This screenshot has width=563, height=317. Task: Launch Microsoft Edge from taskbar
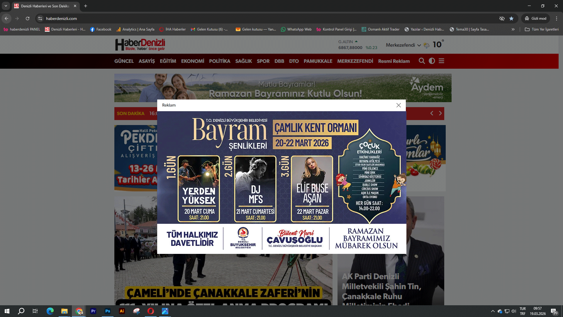(x=50, y=311)
